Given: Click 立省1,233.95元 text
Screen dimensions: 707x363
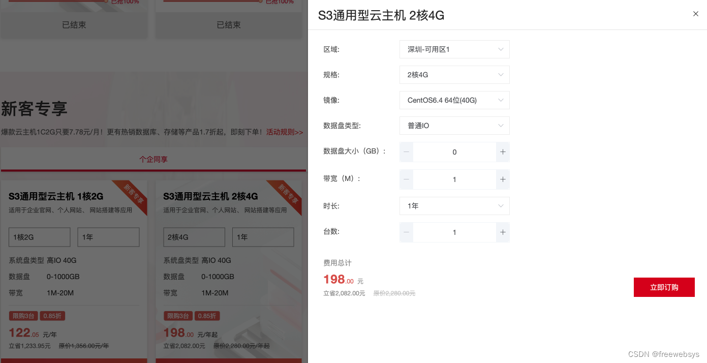Looking at the screenshot, I should point(29,346).
